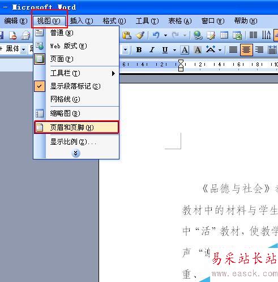278x282 pixels.
Task: Click the 缩略图 icon in menu
Action: pyautogui.click(x=40, y=113)
